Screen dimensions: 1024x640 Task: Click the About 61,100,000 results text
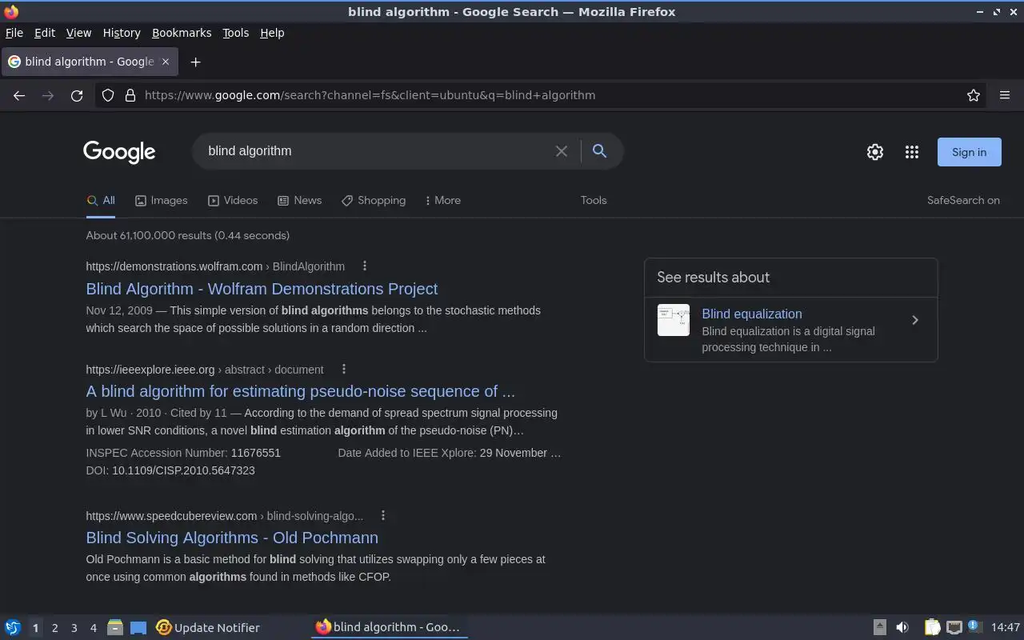(188, 235)
